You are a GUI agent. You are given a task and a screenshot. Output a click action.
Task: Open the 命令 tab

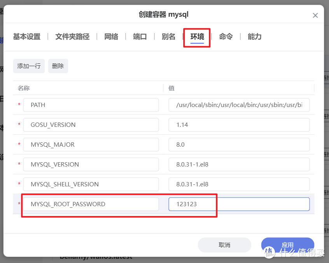[226, 36]
